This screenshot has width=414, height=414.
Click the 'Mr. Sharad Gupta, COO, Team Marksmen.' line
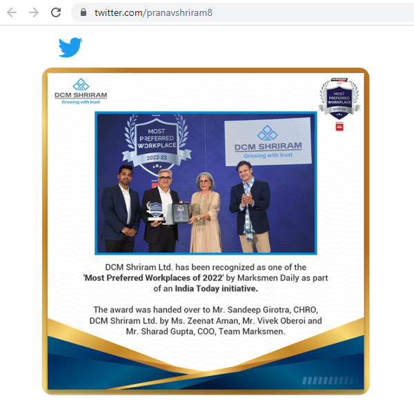[206, 331]
